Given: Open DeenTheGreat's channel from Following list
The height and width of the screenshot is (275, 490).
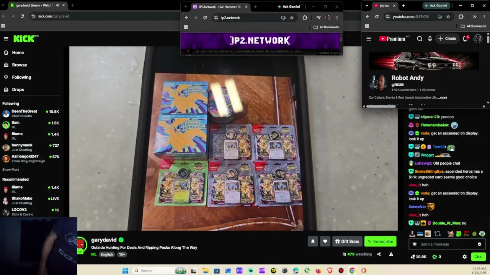Looking at the screenshot, I should [x=31, y=113].
